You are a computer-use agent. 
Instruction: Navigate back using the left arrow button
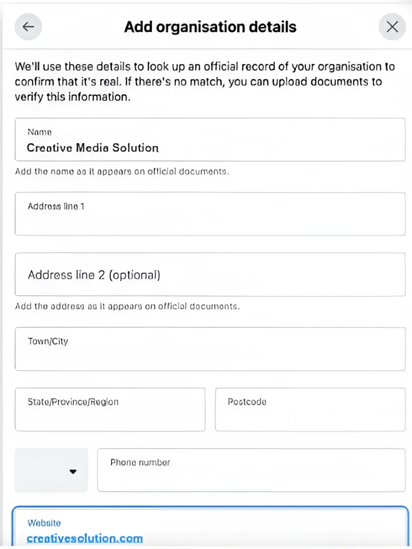(x=28, y=26)
